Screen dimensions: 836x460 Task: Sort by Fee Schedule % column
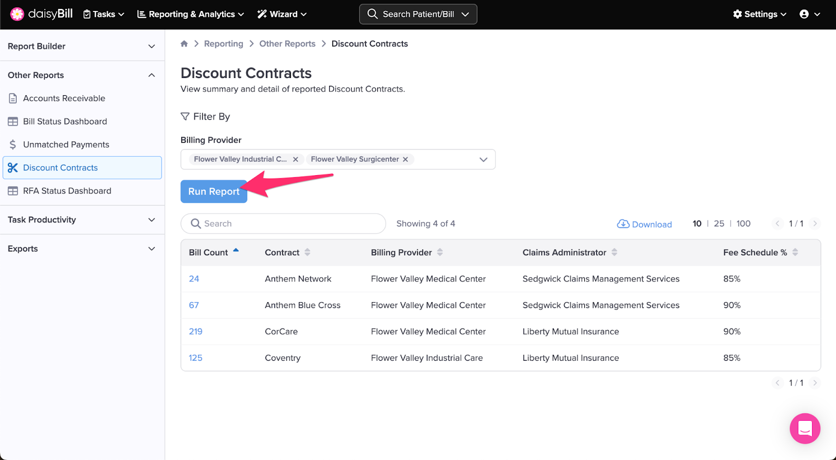(x=795, y=252)
